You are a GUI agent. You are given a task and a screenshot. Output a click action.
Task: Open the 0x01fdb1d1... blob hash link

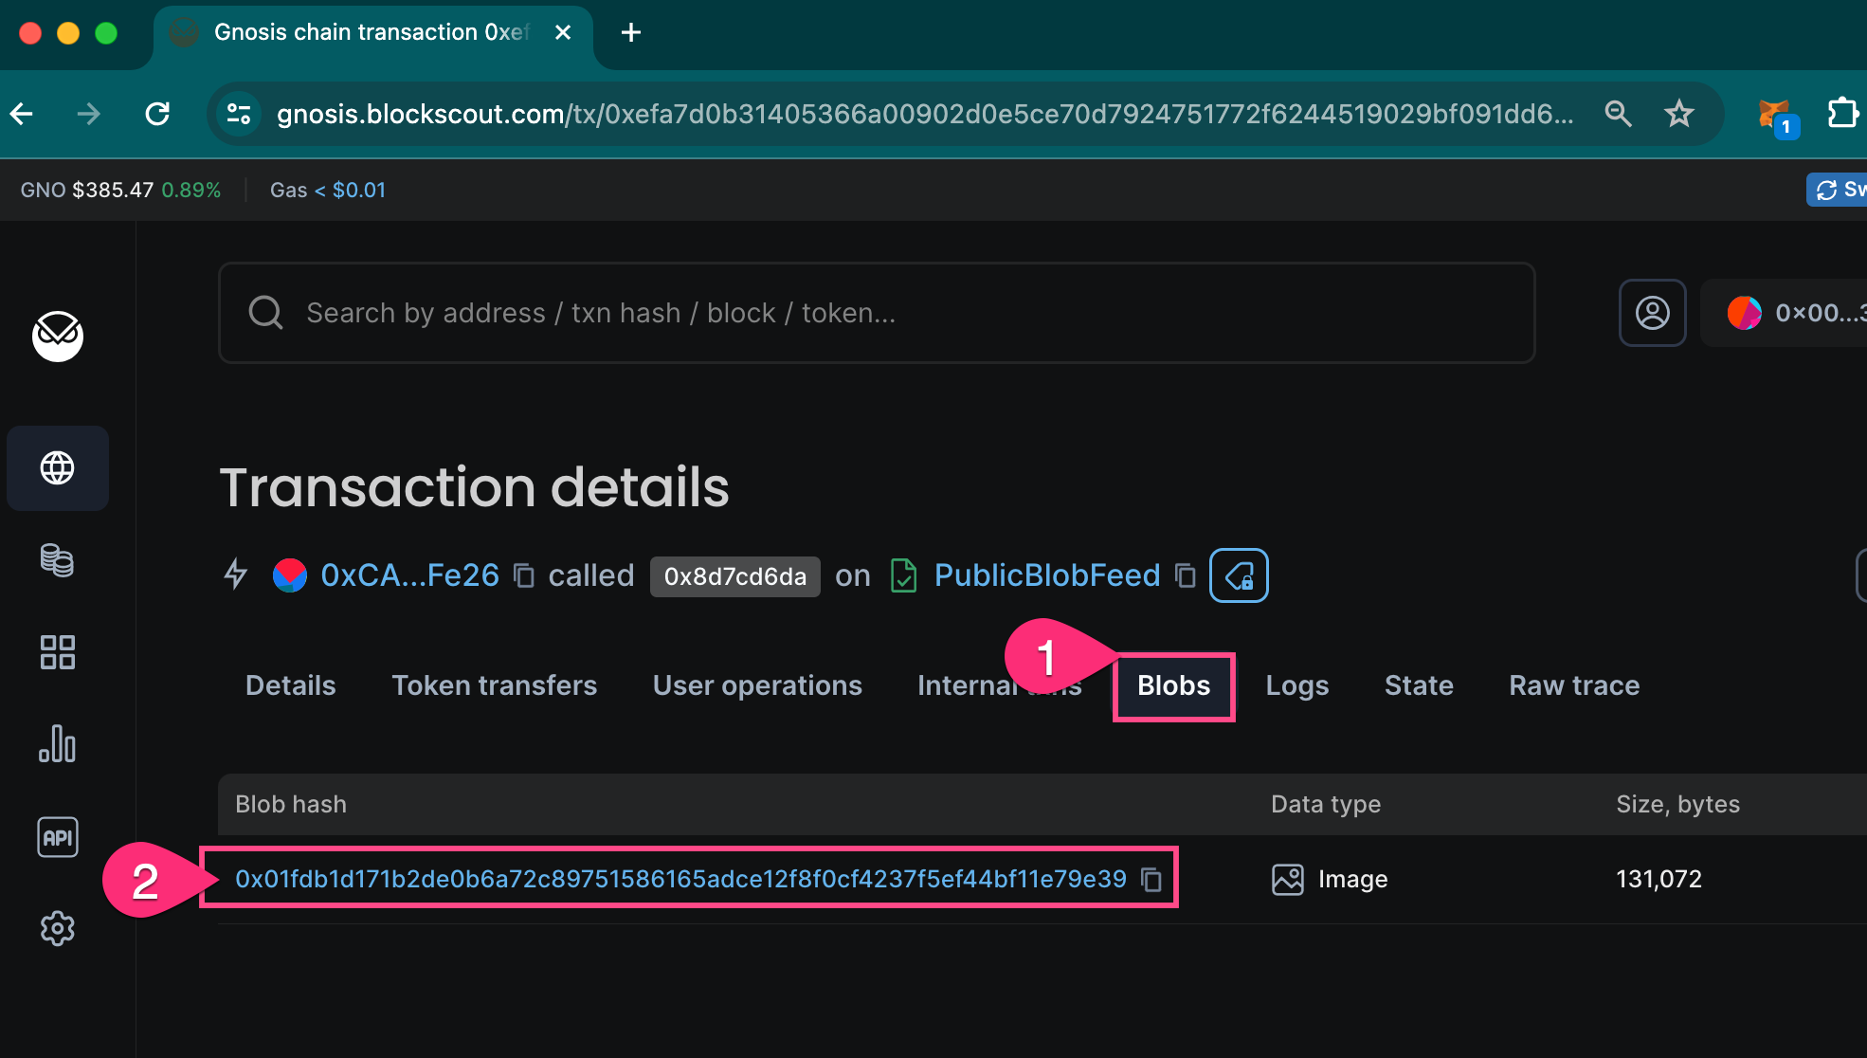tap(680, 879)
